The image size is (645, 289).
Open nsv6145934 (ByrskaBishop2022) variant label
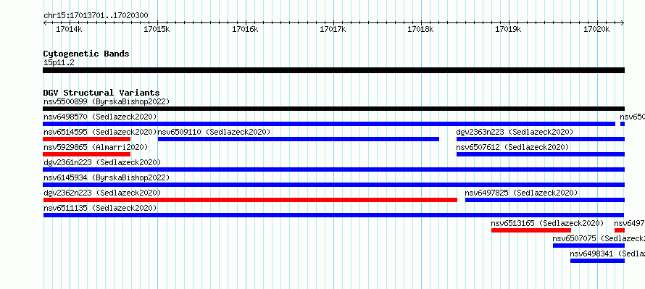[x=107, y=177]
